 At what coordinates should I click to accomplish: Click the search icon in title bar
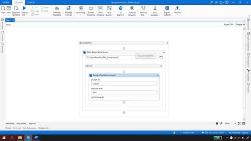[x=211, y=2]
